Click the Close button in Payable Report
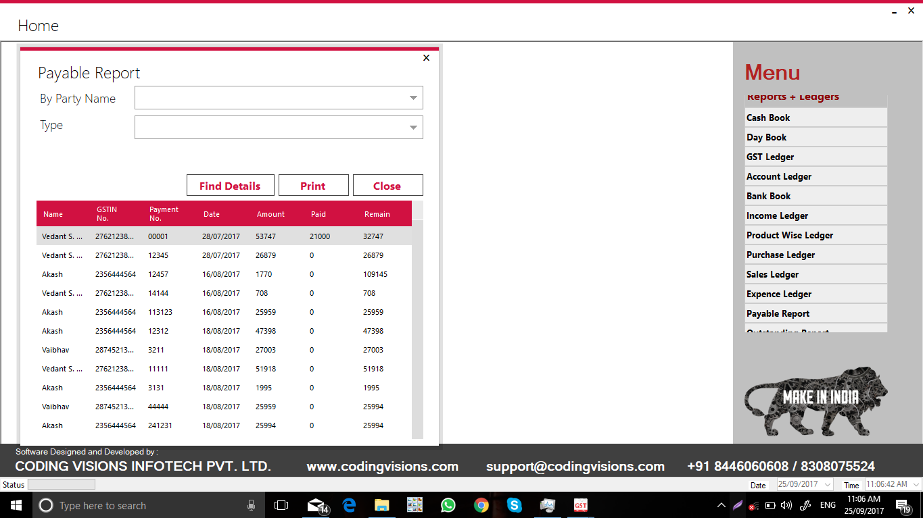Viewport: 923px width, 518px height. (x=387, y=186)
